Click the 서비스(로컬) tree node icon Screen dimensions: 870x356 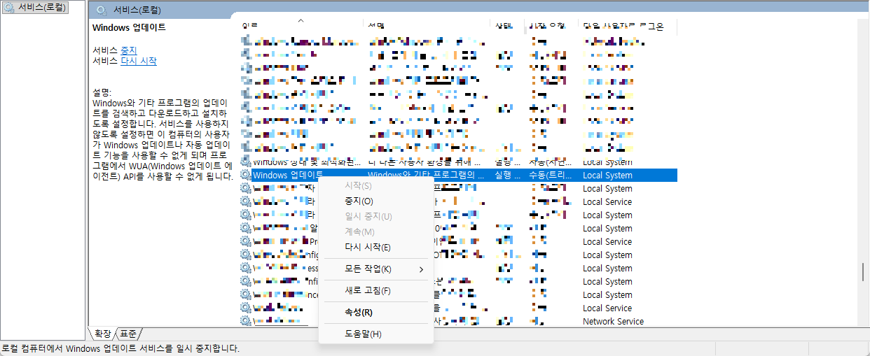[x=9, y=8]
